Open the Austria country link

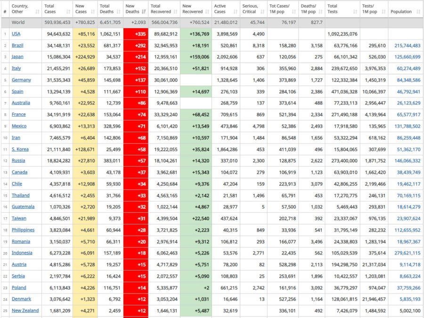pyautogui.click(x=19, y=264)
